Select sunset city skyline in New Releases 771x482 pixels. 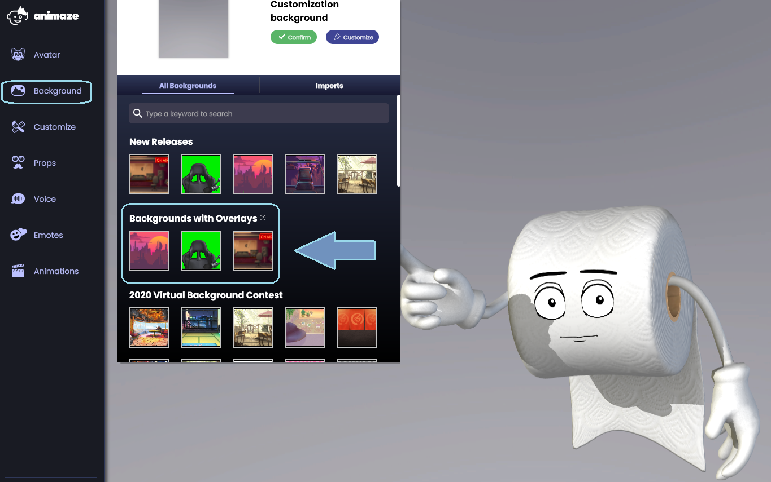point(253,174)
